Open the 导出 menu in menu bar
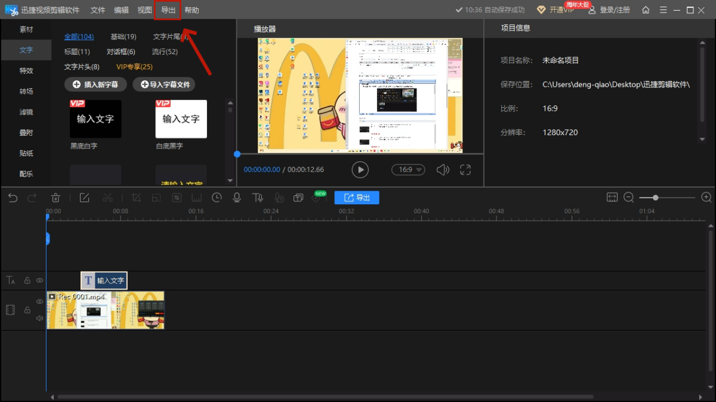The width and height of the screenshot is (716, 402). (168, 10)
